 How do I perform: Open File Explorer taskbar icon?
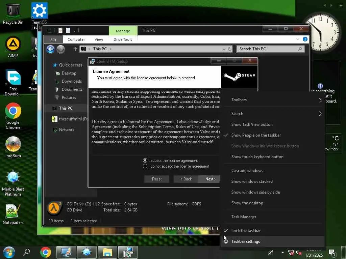(107, 252)
